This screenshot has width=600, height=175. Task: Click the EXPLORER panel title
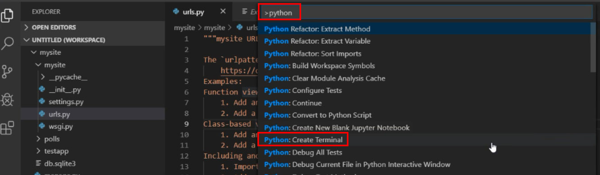pyautogui.click(x=46, y=12)
